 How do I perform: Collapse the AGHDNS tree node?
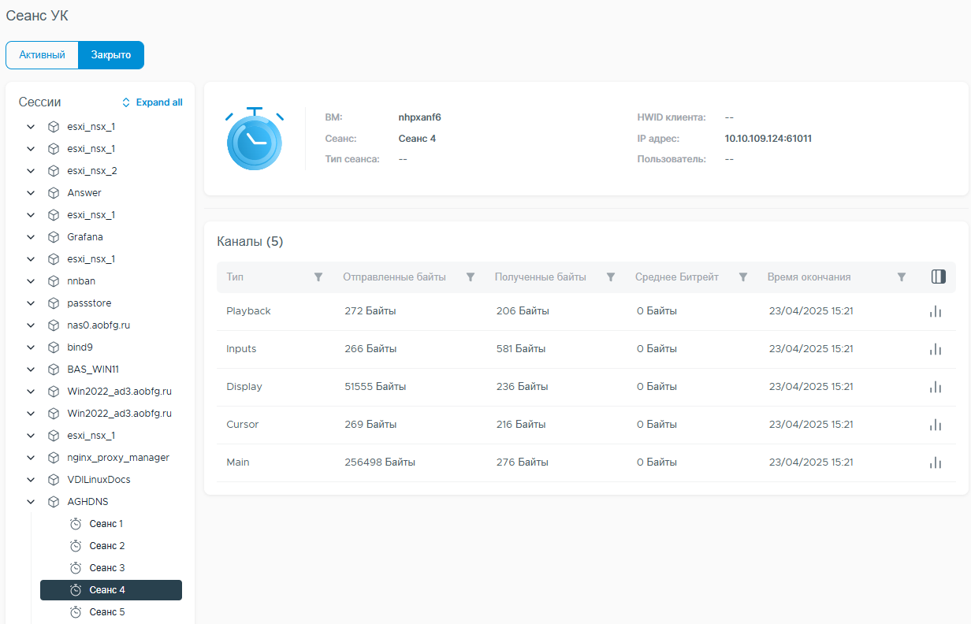pyautogui.click(x=31, y=501)
